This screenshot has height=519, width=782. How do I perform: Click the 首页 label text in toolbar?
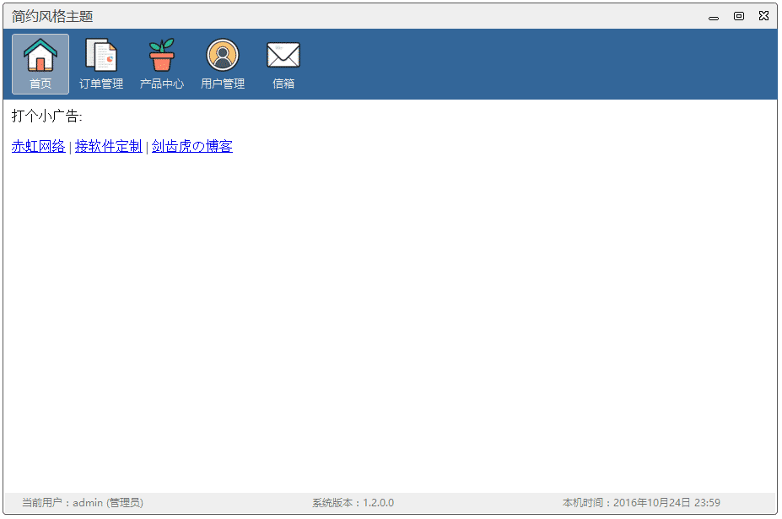(x=40, y=84)
